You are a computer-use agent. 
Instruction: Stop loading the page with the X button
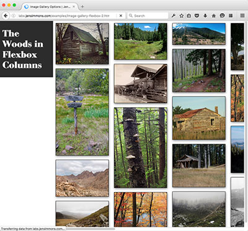(121, 15)
